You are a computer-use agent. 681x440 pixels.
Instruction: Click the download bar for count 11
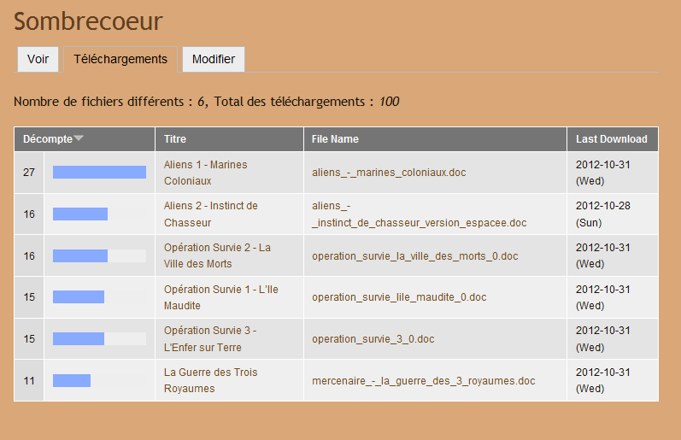(x=72, y=380)
